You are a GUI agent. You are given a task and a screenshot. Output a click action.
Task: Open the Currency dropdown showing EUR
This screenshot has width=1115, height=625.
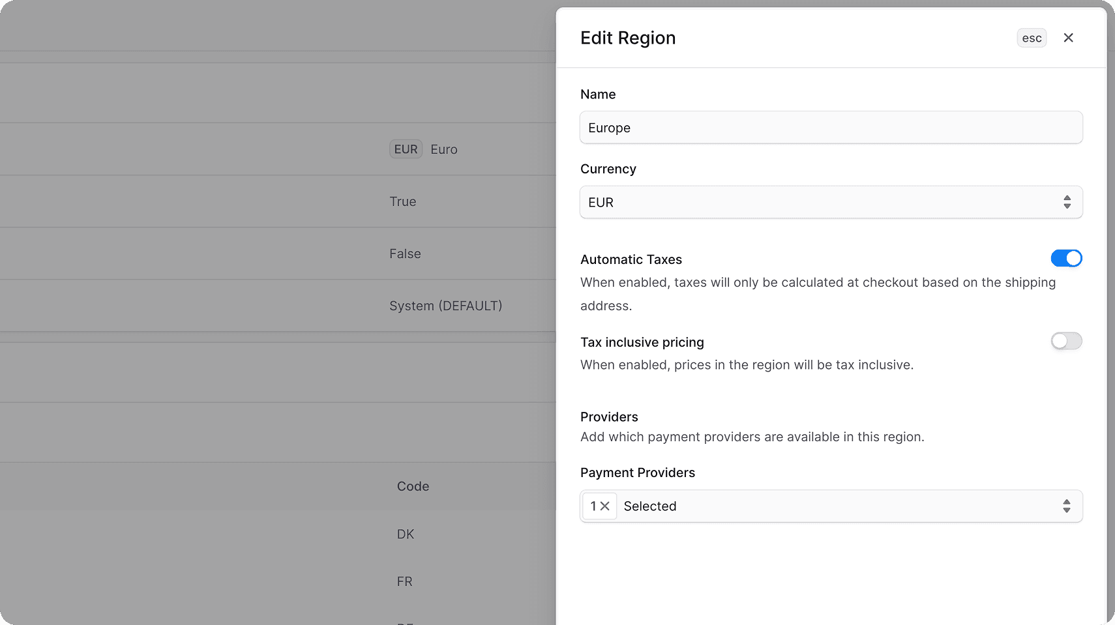coord(831,202)
